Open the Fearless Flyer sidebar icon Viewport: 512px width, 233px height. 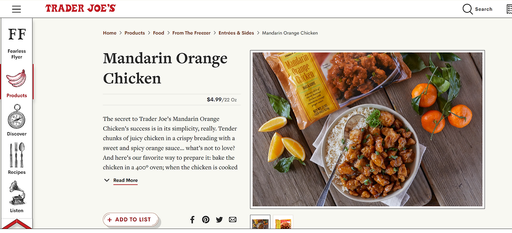(17, 35)
